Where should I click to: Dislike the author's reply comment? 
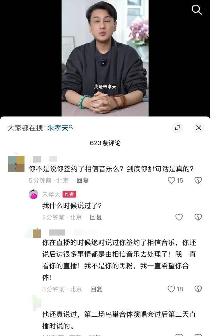198,217
